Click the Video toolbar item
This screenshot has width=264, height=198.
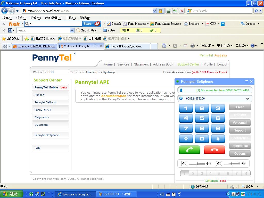point(109,30)
